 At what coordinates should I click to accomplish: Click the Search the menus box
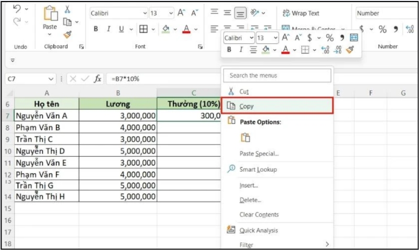[x=278, y=75]
